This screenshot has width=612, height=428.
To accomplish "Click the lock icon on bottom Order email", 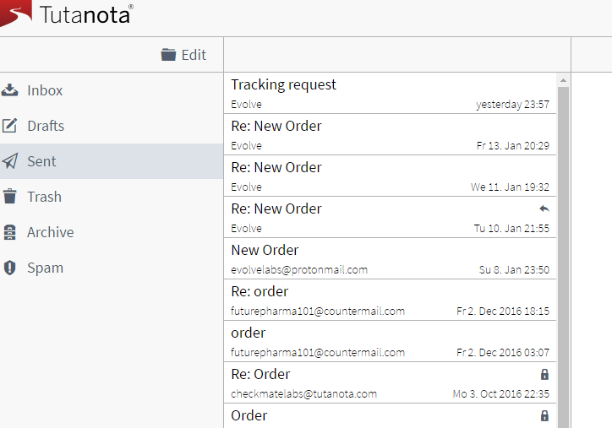I will pyautogui.click(x=544, y=415).
